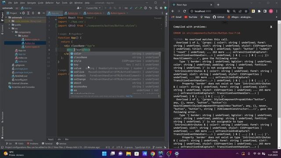Image resolution: width=281 pixels, height=158 pixels.
Task: Switch to Button.styles.ts editor tab
Action: (x=94, y=13)
